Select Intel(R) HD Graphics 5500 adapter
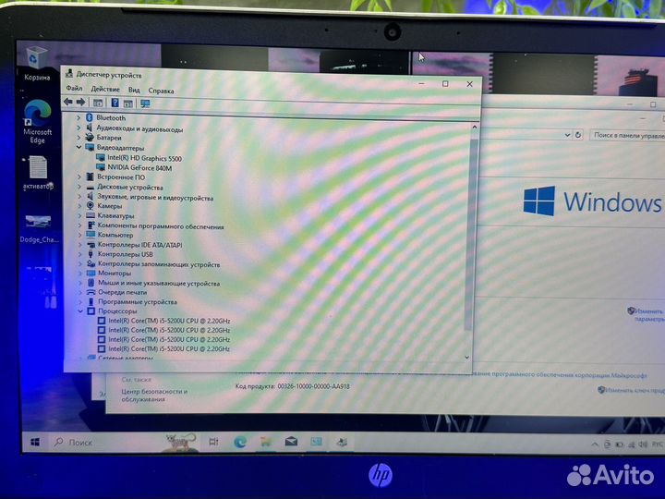Image resolution: width=665 pixels, height=499 pixels. click(x=144, y=158)
